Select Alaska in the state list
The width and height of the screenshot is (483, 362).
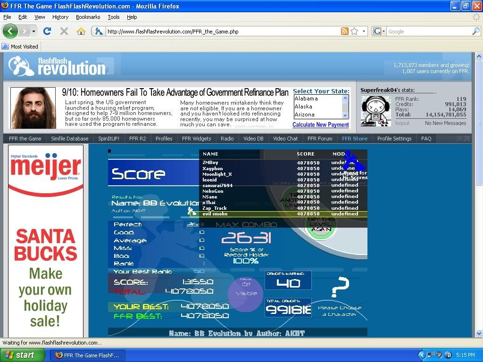point(303,107)
